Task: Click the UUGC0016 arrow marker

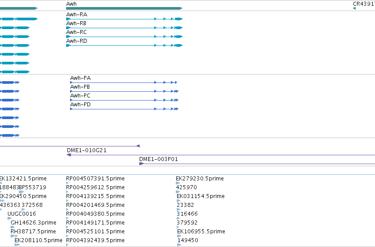Action: point(10,218)
